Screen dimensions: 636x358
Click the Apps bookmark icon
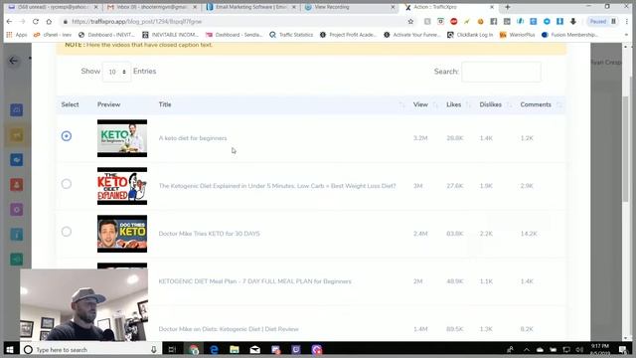pos(9,35)
